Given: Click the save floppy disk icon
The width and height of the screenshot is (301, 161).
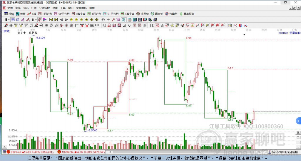Looking at the screenshot, I should 145,20.
